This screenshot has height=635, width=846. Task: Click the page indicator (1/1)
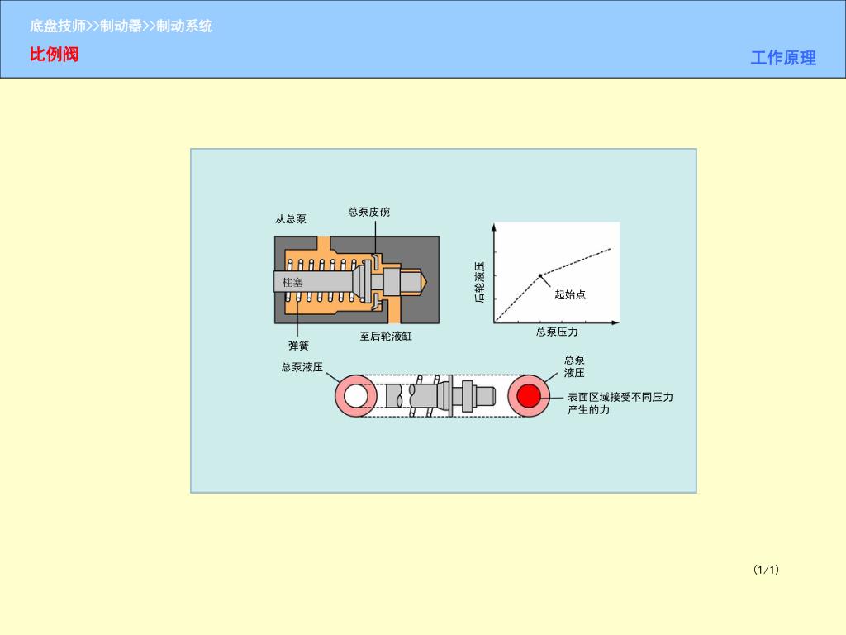766,569
